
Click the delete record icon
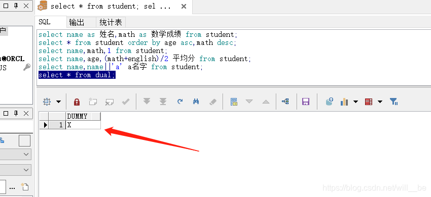[x=110, y=102]
